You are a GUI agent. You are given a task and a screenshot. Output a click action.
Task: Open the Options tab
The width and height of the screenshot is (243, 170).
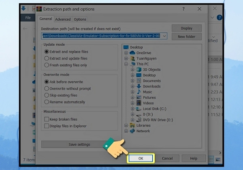click(x=80, y=19)
